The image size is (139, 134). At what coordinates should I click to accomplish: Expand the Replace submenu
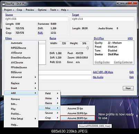[21, 83]
